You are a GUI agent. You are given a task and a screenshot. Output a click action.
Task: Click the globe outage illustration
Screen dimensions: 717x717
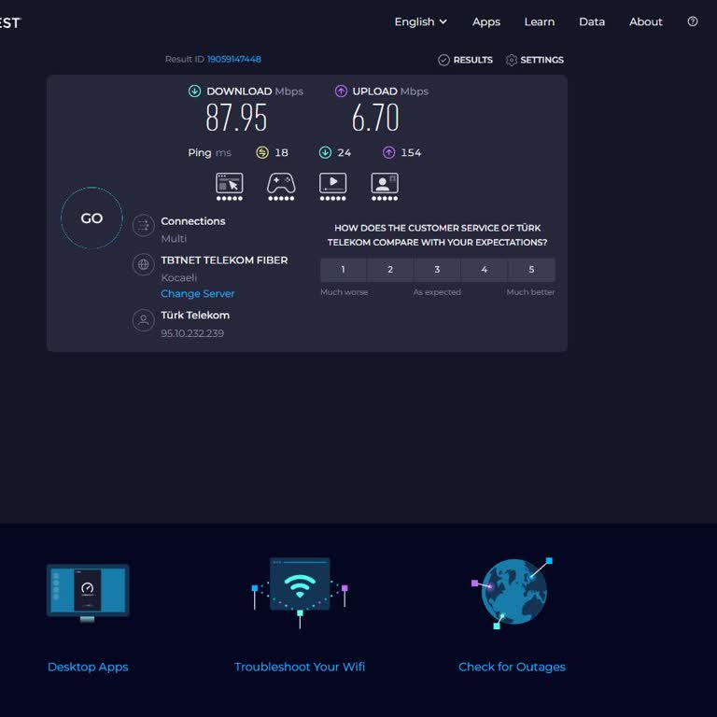512,593
